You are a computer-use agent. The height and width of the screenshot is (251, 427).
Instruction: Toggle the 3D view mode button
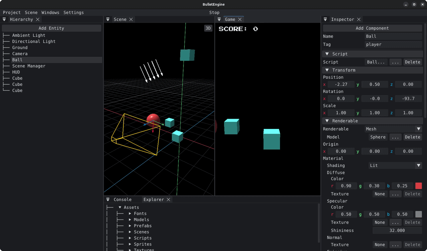[208, 28]
